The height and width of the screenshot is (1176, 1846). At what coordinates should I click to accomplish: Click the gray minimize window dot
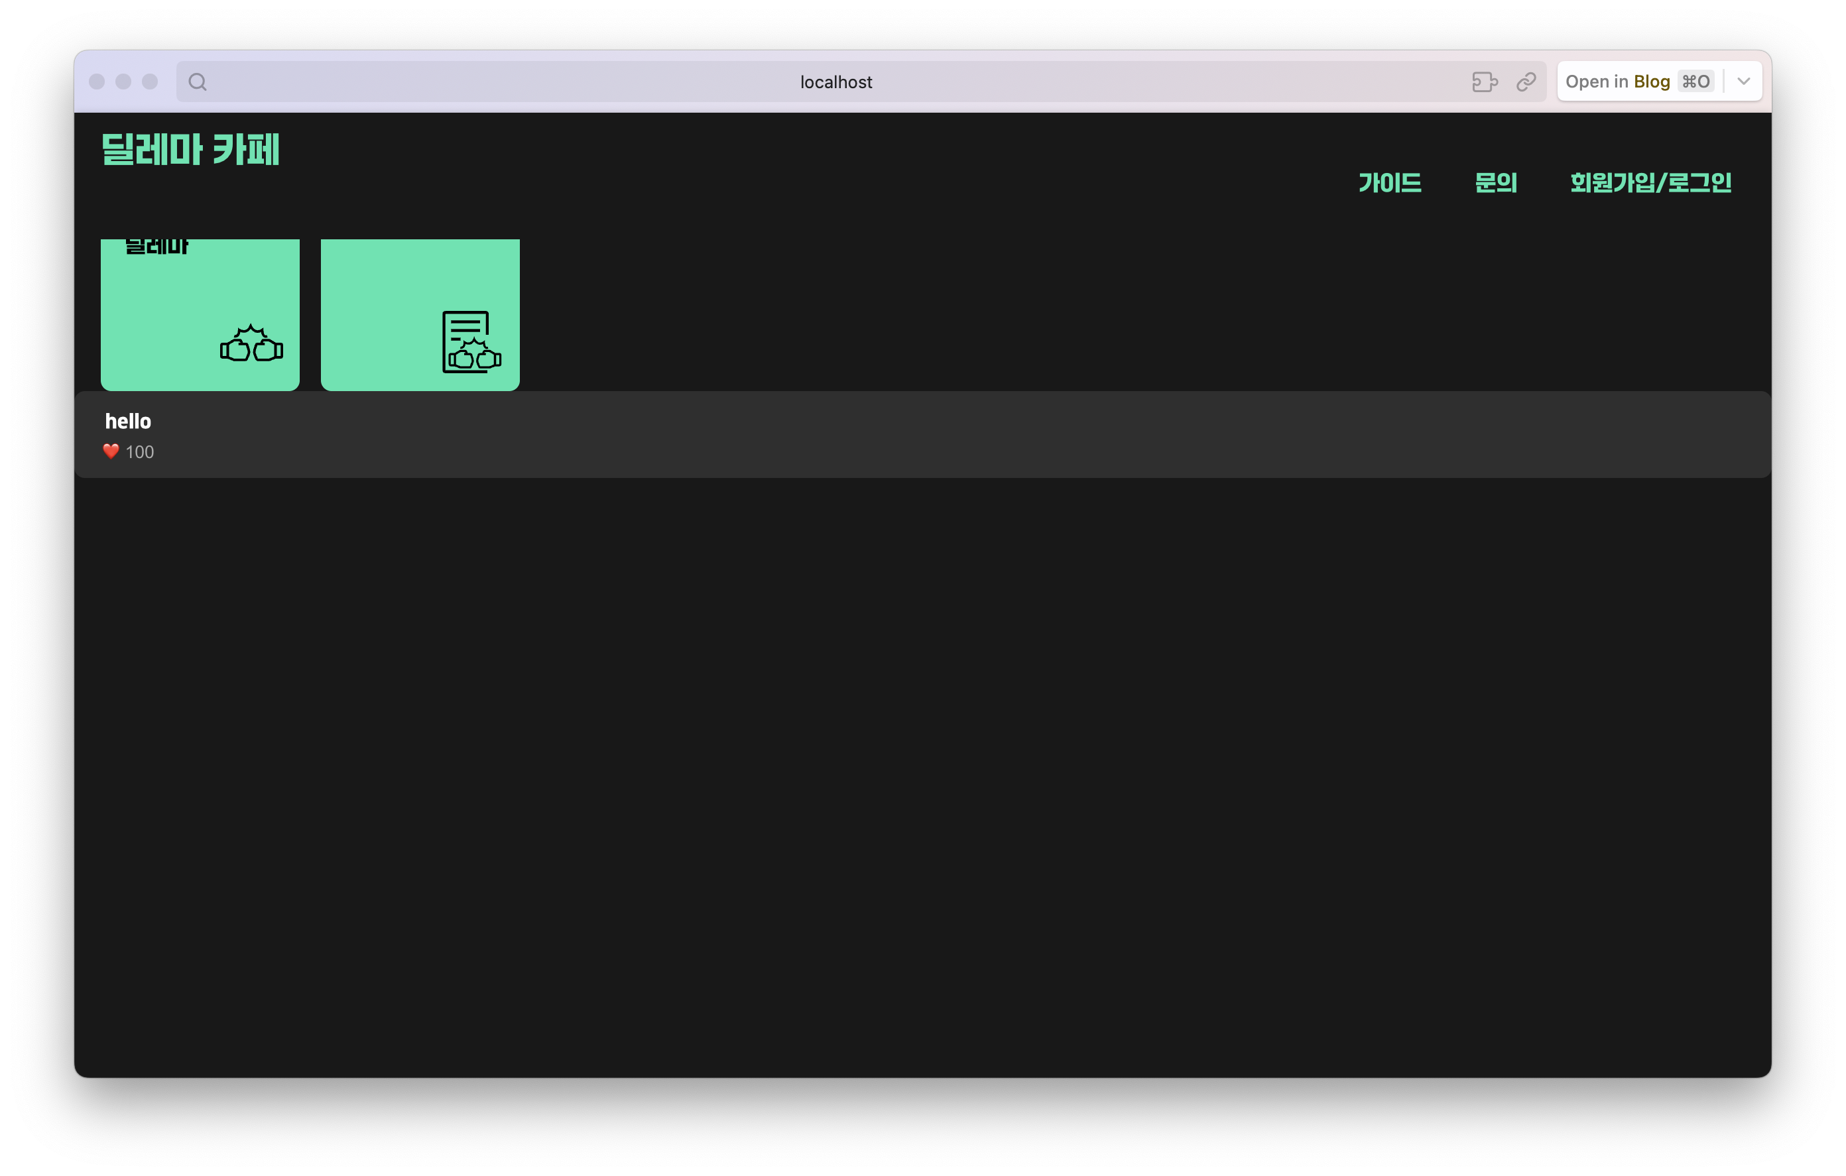coord(123,82)
